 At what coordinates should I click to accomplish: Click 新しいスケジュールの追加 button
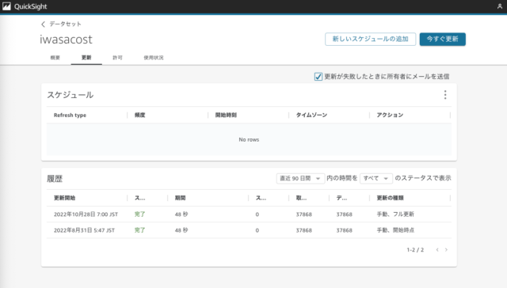370,39
